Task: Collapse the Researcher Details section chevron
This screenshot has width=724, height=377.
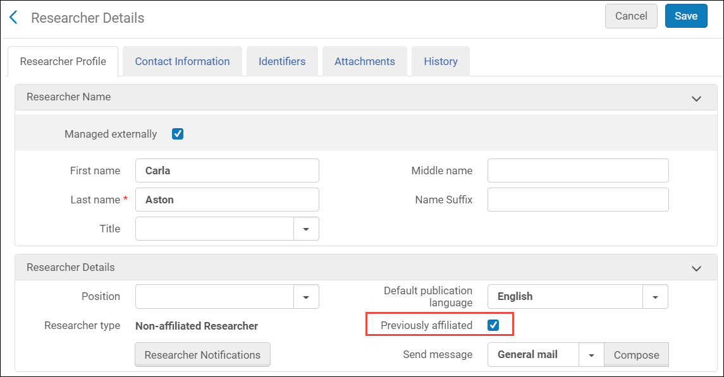Action: (696, 268)
